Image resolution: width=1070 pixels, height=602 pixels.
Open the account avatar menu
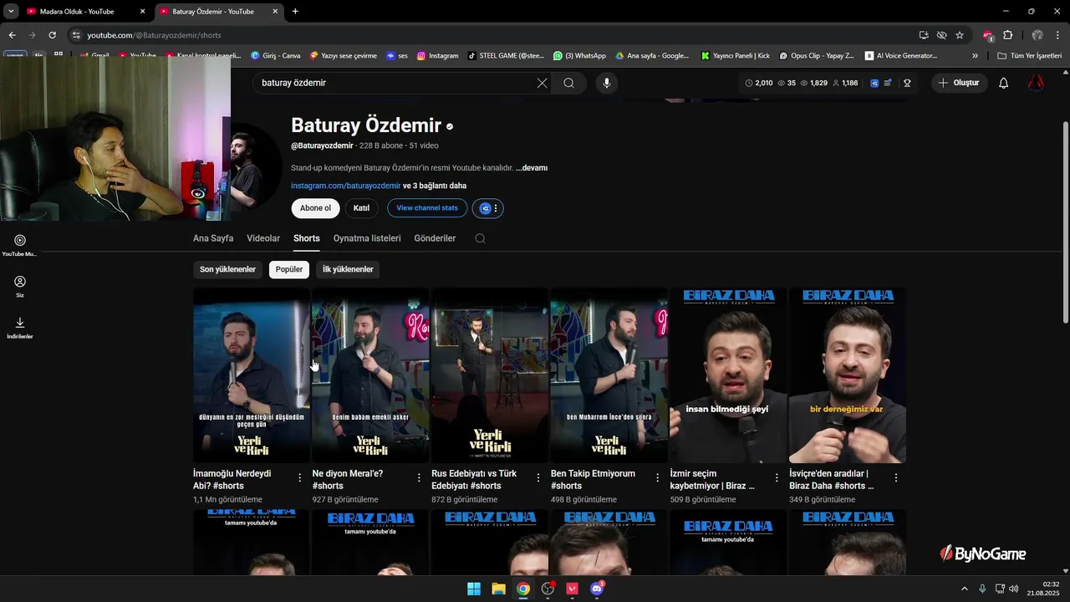[x=1036, y=83]
